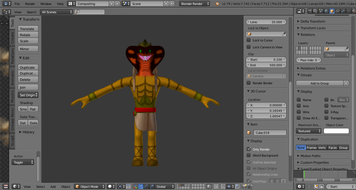Image resolution: width=356 pixels, height=190 pixels.
Task: Enable the Lock to Cursor checkbox
Action: [x=249, y=40]
